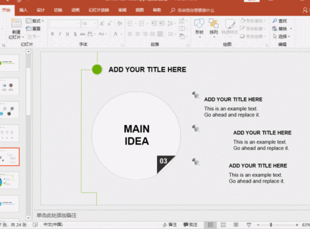Select the first slide thumbnail
This screenshot has height=229, width=310.
[x=9, y=63]
